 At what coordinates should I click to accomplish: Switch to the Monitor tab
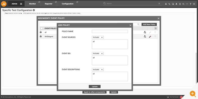point(32,4)
